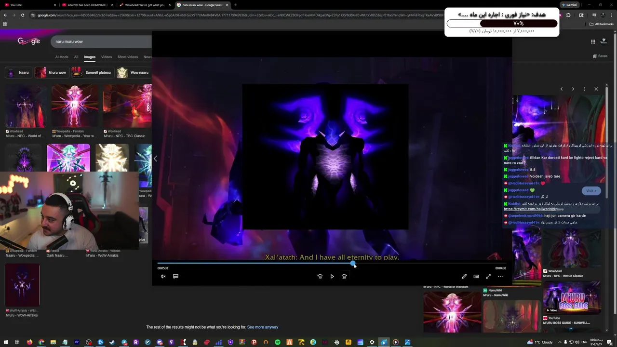
Task: Click the Chrome address bar URL
Action: 241,15
